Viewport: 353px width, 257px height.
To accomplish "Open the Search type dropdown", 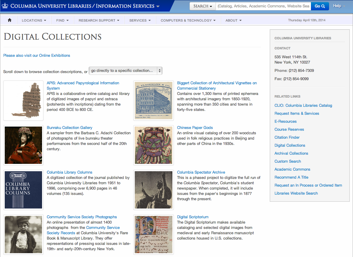I will click(203, 6).
